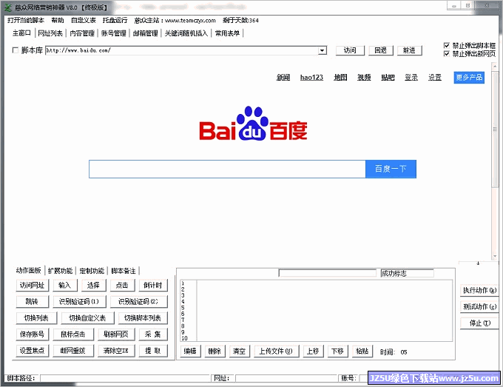This screenshot has height=387, width=503.
Task: Click the 上传文件(U) button
Action: click(x=276, y=351)
